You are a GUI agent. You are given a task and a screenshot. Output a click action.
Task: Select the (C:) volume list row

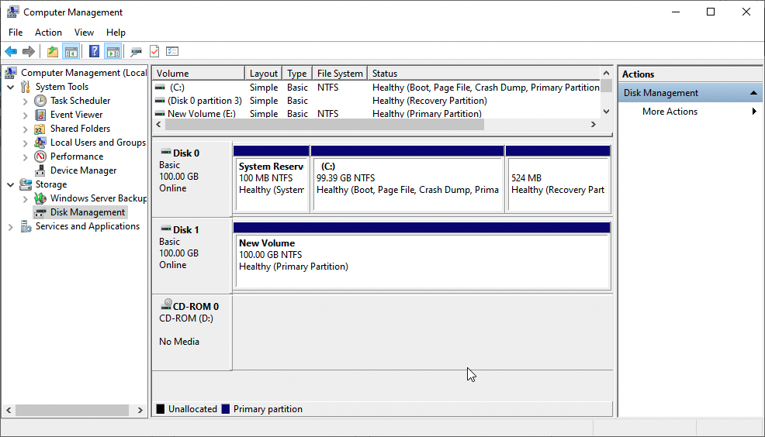pos(376,88)
